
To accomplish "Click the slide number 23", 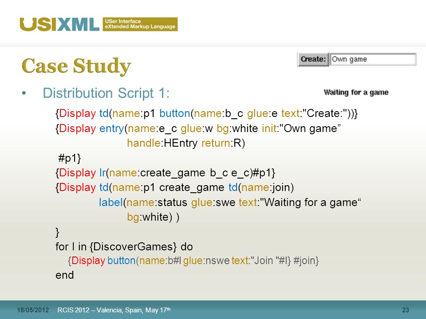I will tap(406, 310).
